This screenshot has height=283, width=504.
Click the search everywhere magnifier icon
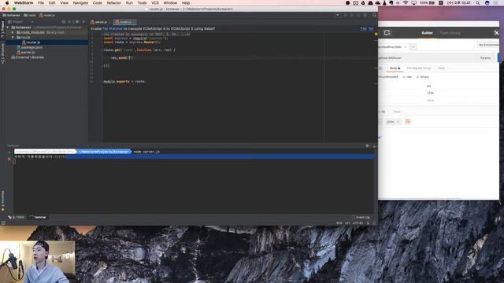click(x=375, y=15)
